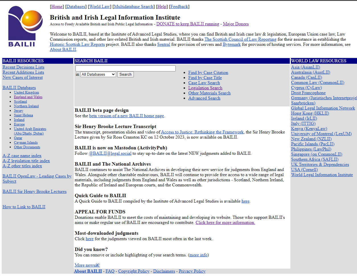Open the beta version home page link
The image size is (357, 276).
[126, 116]
